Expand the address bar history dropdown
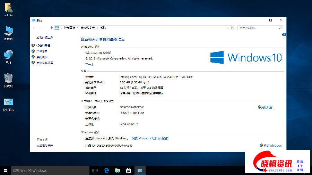The width and height of the screenshot is (312, 175). click(x=227, y=28)
